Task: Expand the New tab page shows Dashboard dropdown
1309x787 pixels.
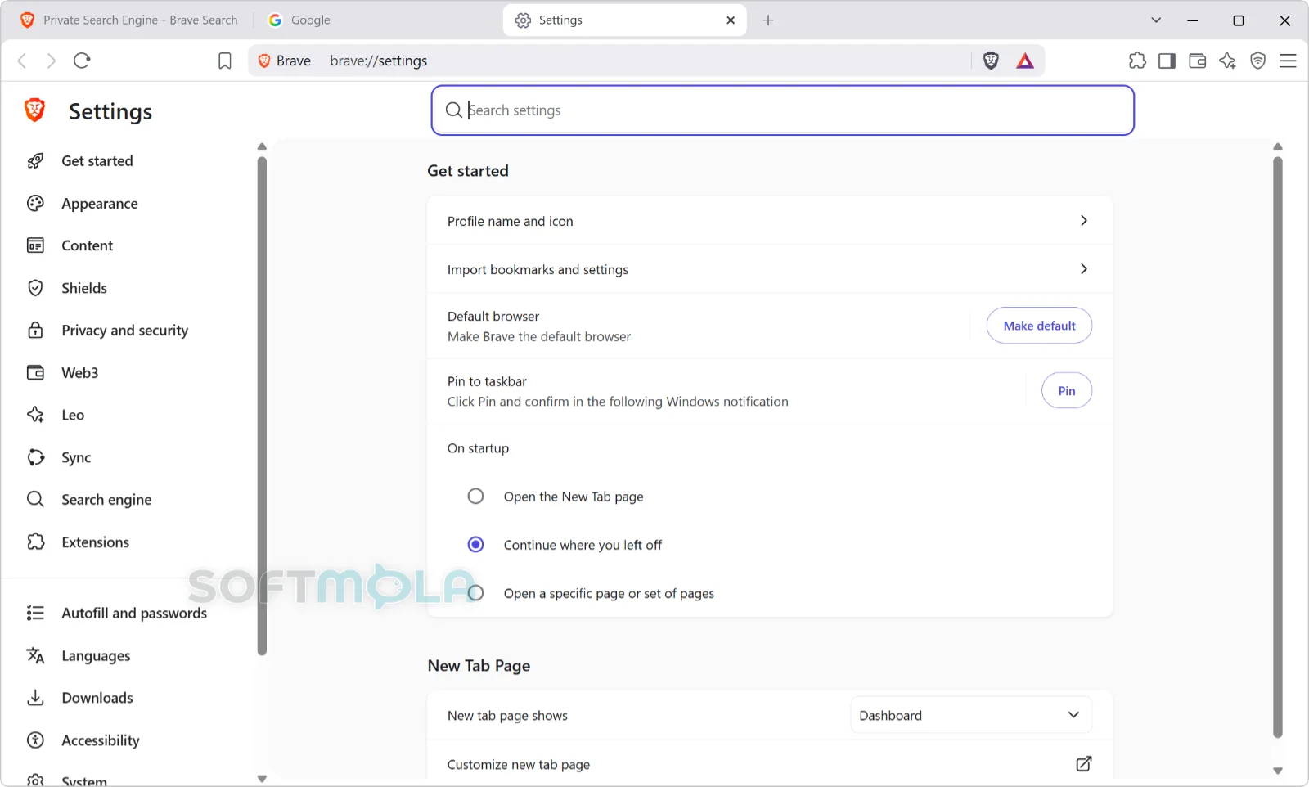Action: pos(971,715)
